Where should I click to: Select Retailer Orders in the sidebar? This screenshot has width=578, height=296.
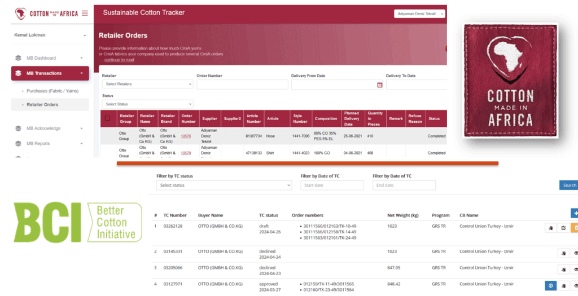(x=43, y=105)
